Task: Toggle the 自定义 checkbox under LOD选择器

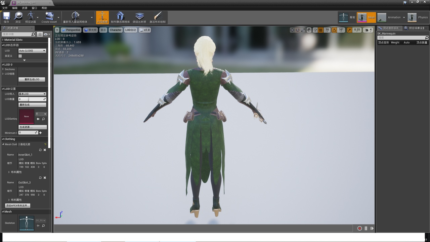Action: tap(20, 56)
